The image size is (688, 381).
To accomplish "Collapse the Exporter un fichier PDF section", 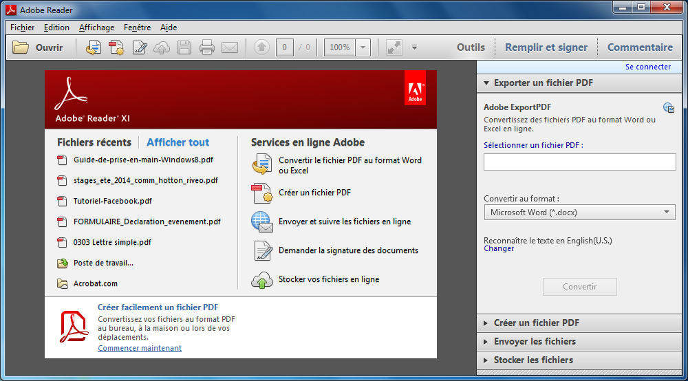I will [486, 83].
